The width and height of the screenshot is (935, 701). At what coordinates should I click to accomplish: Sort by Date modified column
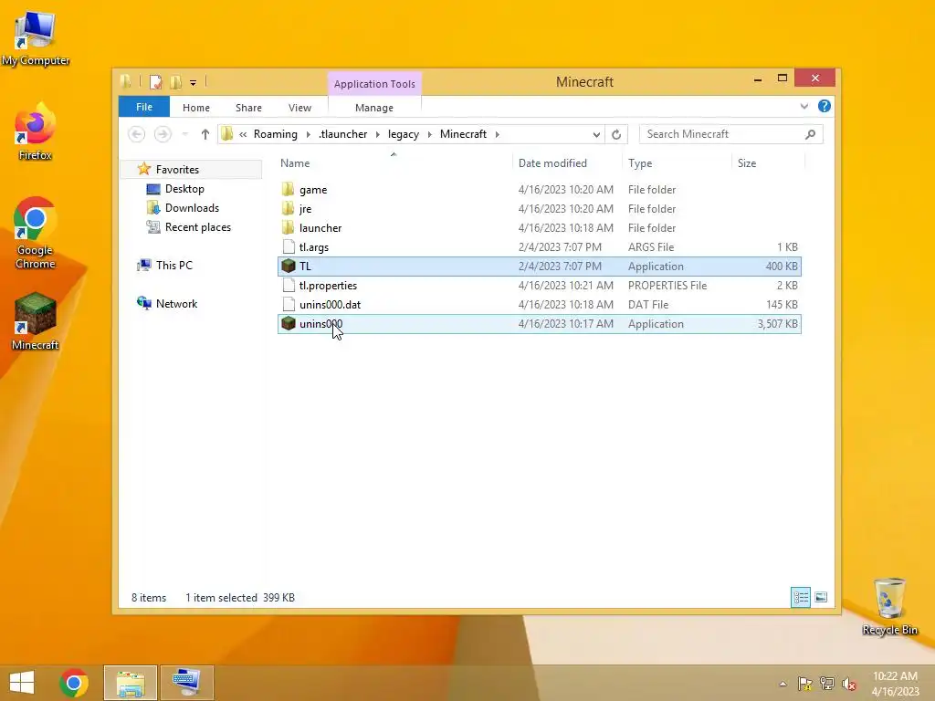click(566, 163)
